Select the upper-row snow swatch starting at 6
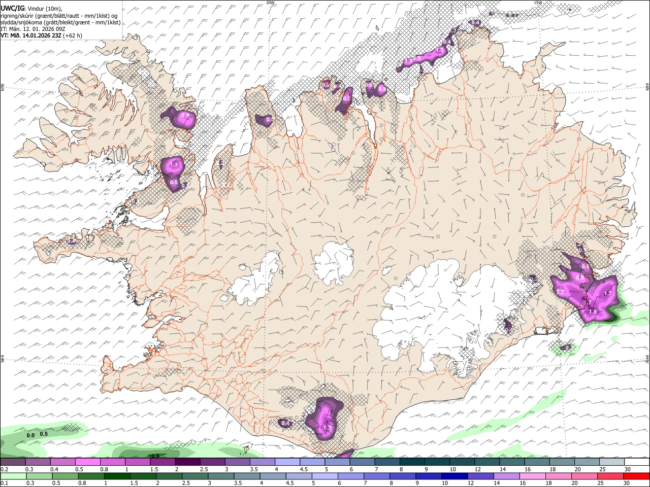The image size is (650, 487). point(362,462)
